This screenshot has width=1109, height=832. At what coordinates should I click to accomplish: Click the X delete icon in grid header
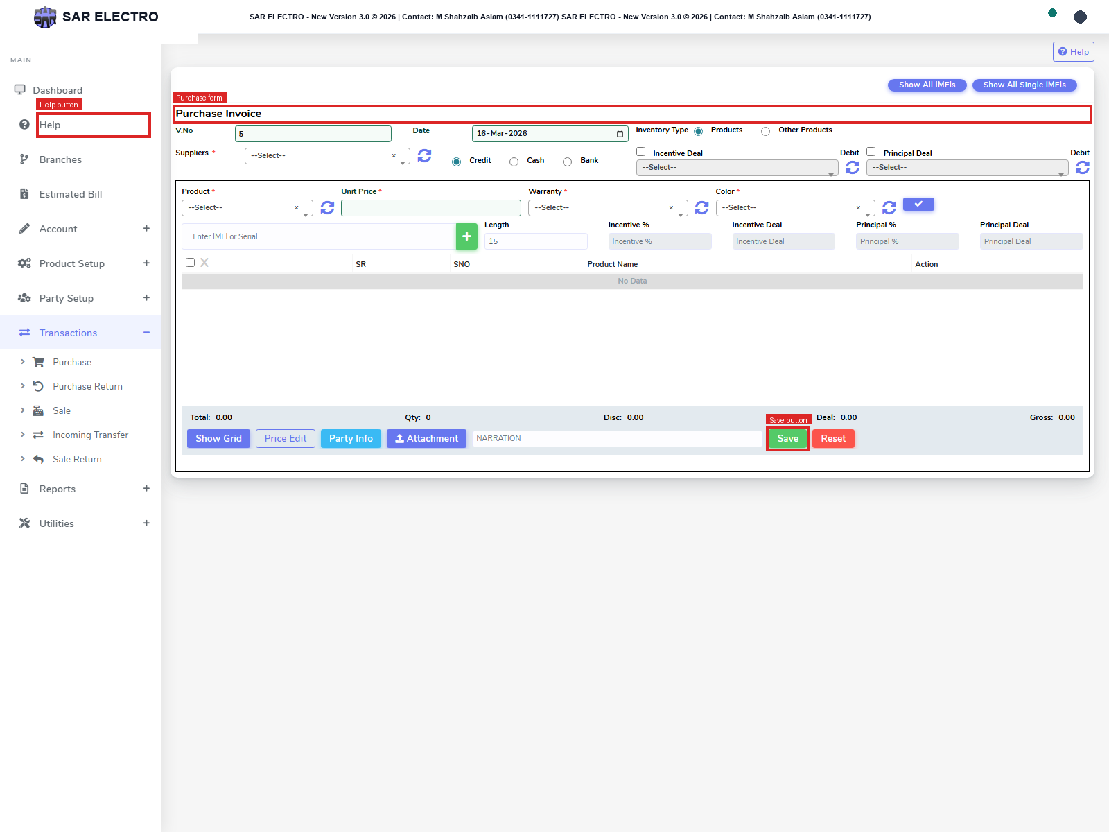pyautogui.click(x=204, y=263)
